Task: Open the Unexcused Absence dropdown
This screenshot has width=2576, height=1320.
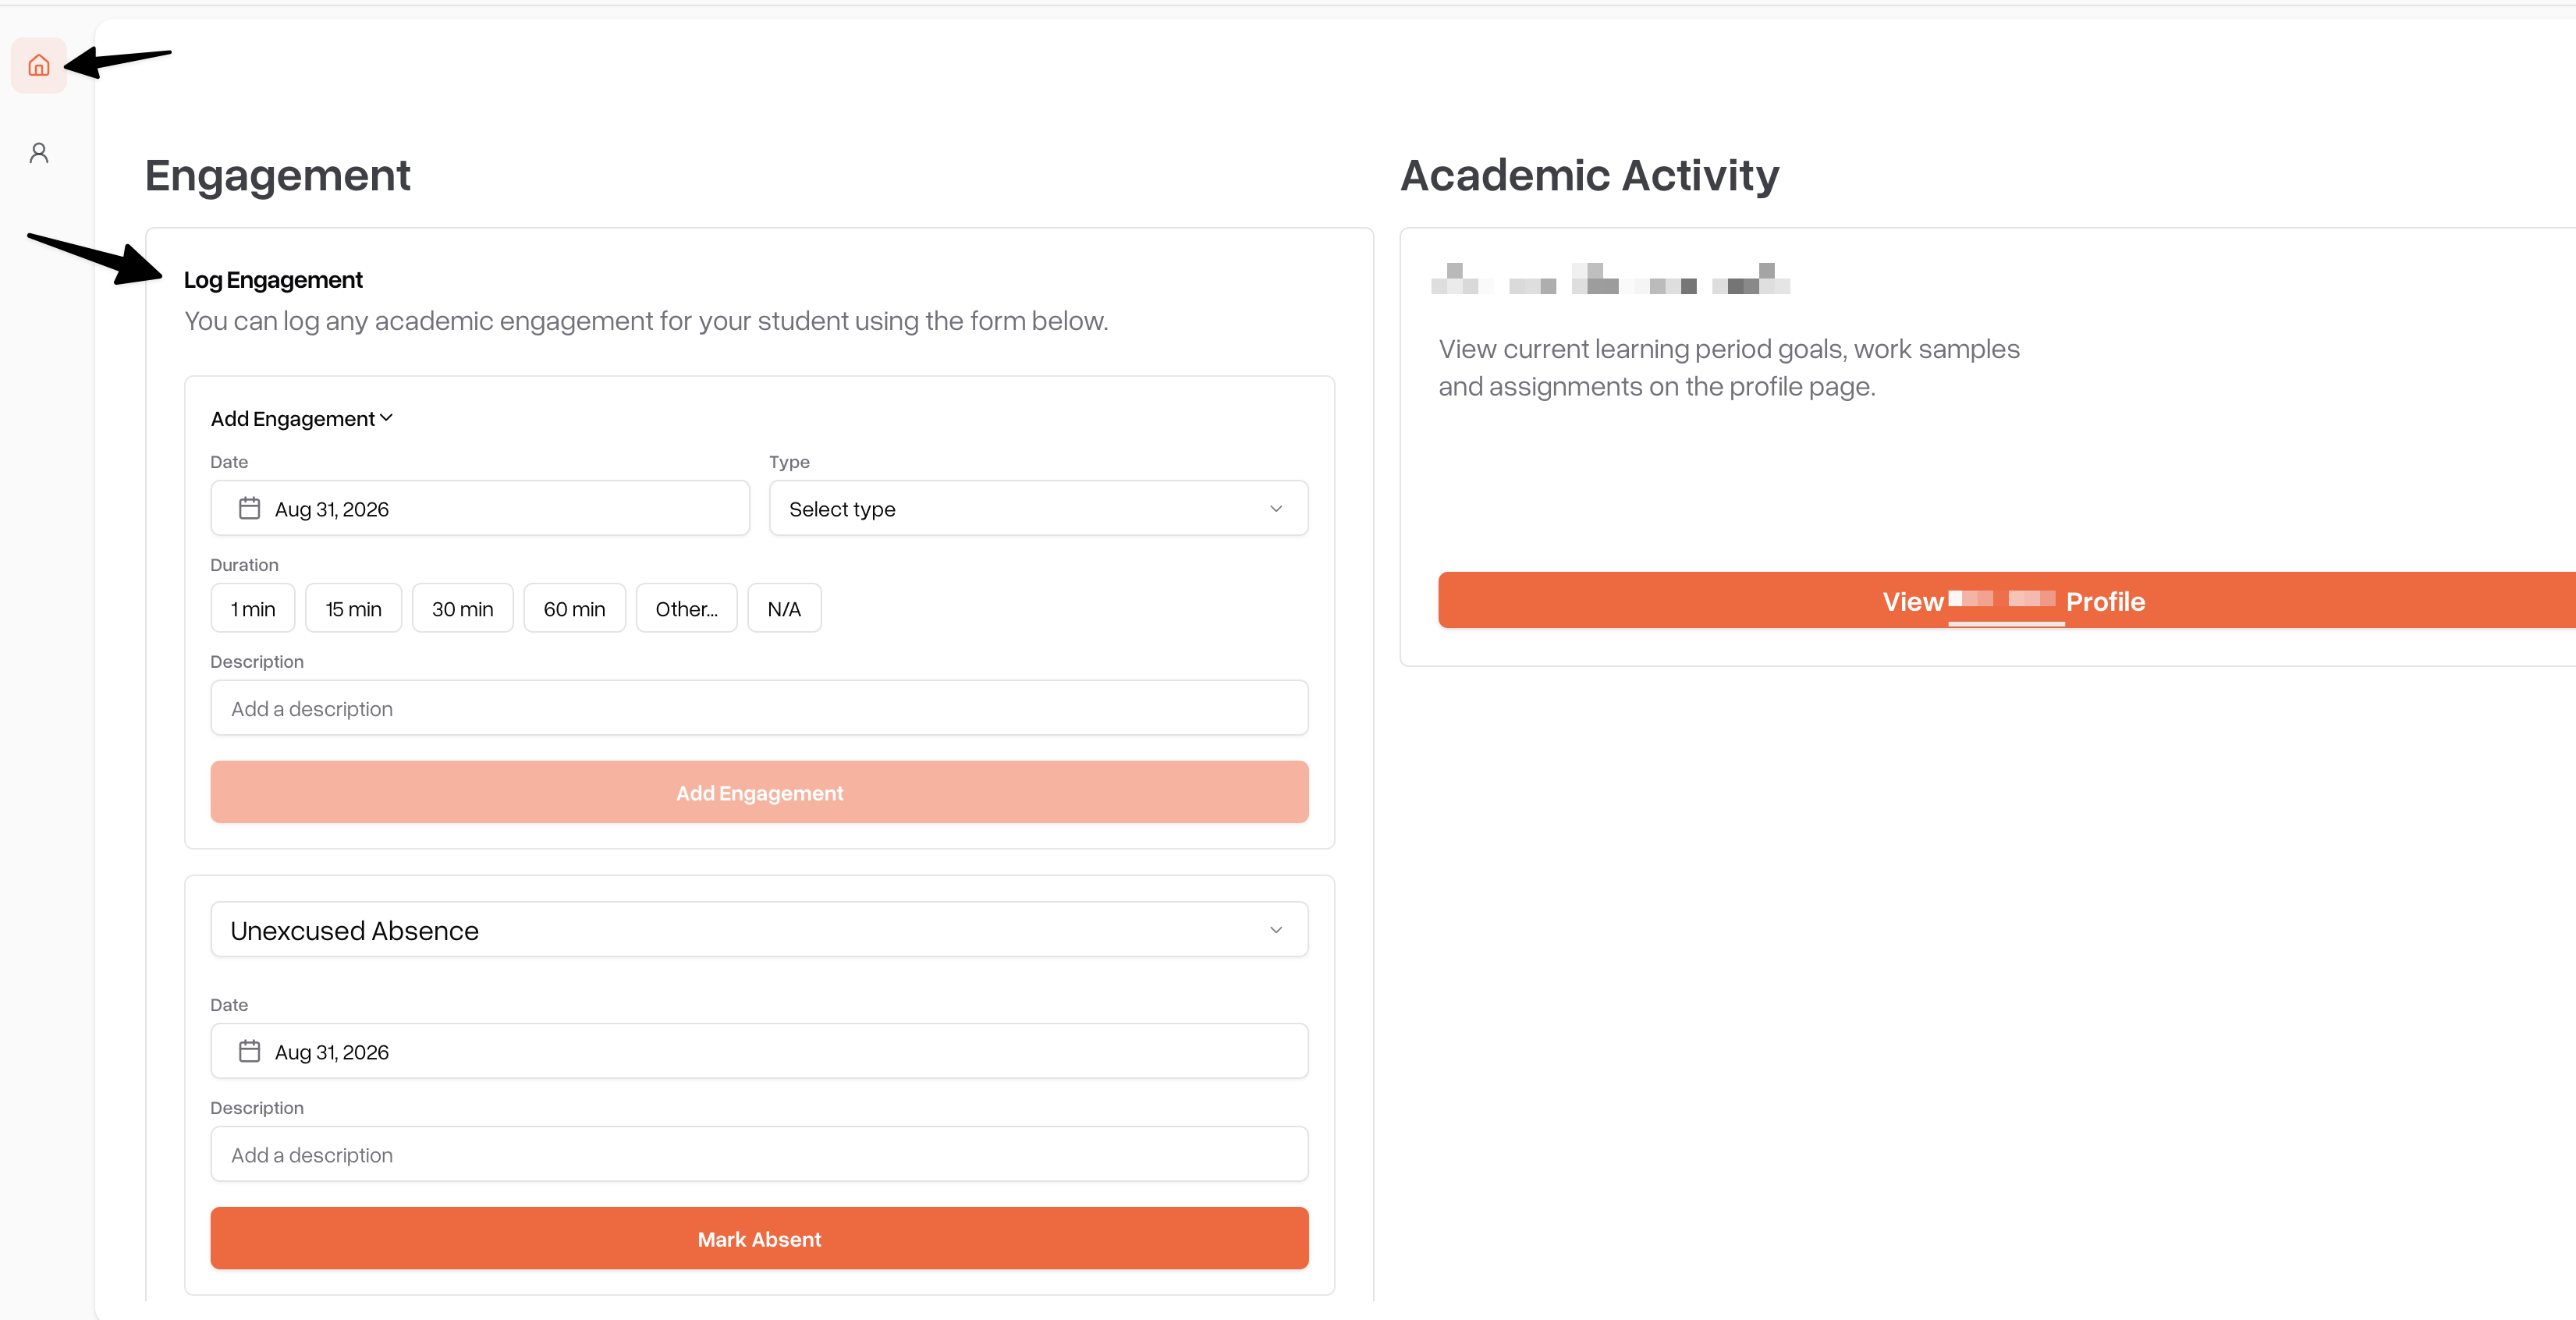Action: pos(759,930)
